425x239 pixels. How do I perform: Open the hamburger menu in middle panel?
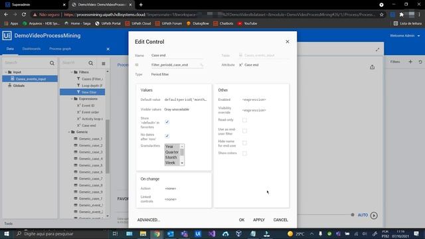104,64
